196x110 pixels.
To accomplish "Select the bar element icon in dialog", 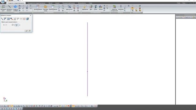I will (2, 19).
